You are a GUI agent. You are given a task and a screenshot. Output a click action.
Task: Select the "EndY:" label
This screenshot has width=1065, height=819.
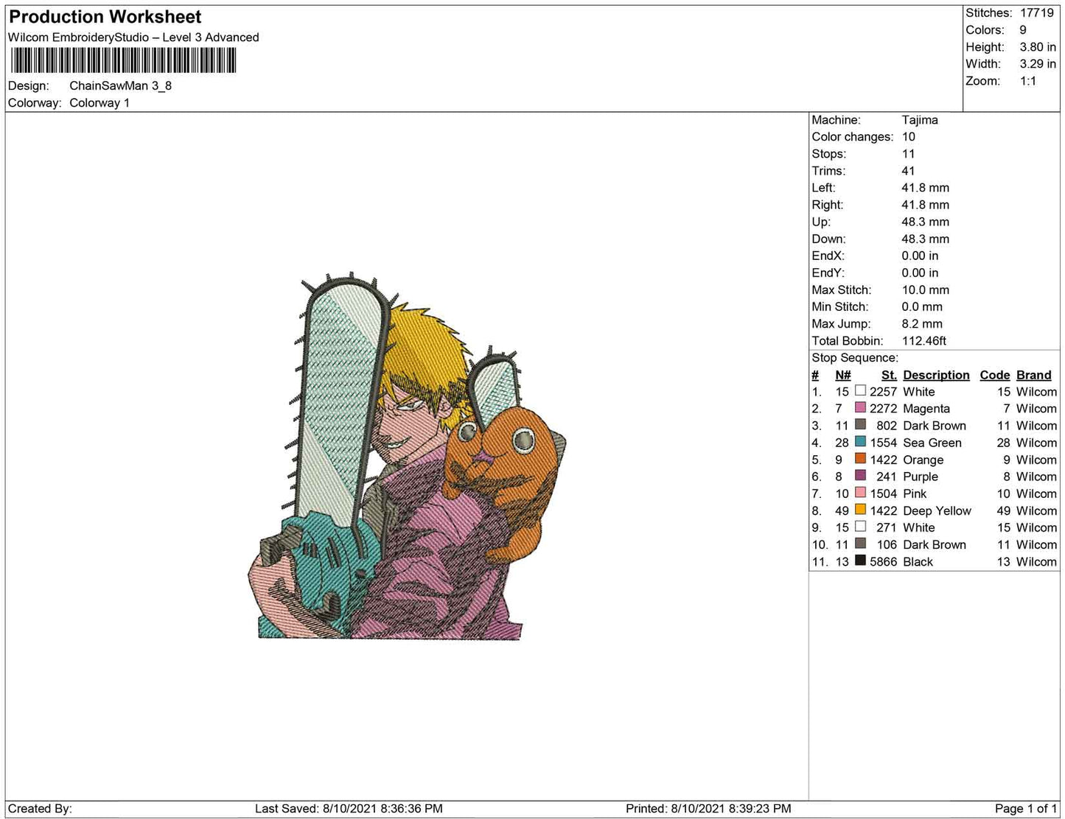click(x=828, y=273)
